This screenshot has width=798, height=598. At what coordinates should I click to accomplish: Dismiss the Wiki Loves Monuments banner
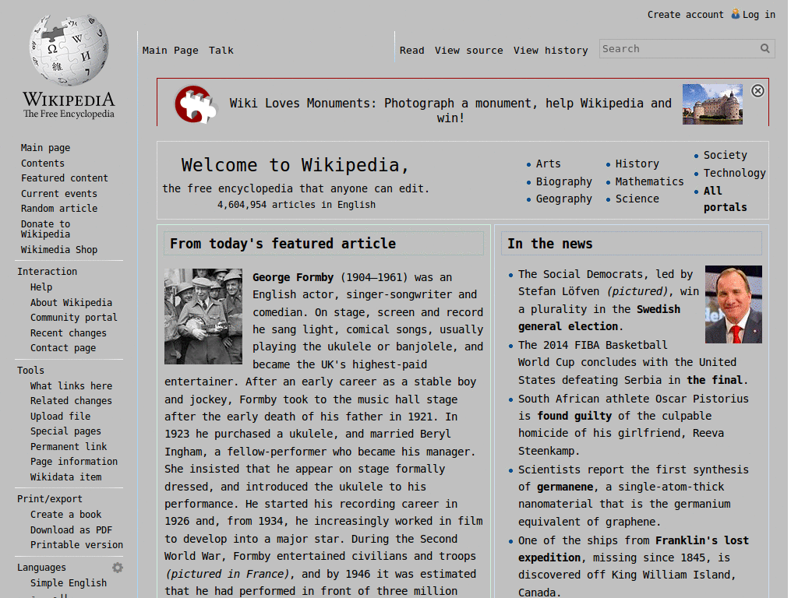click(x=757, y=91)
